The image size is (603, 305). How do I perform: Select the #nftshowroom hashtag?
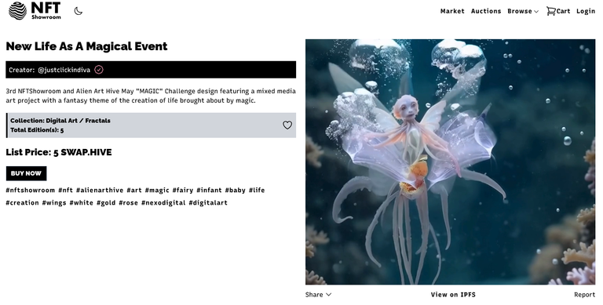coord(31,191)
